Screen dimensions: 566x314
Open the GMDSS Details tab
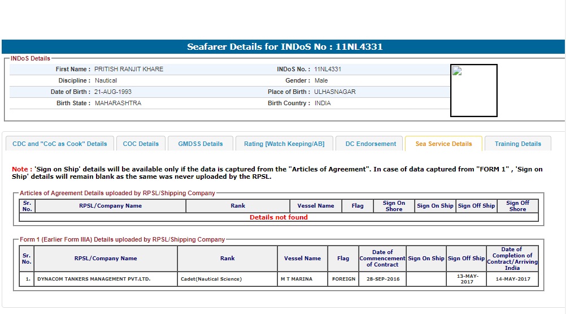pos(201,144)
